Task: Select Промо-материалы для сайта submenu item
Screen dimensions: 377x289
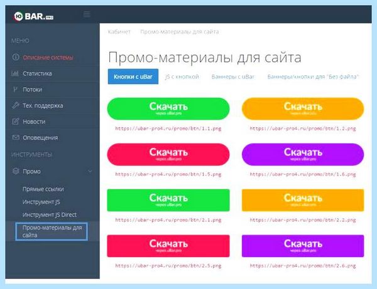Action: click(x=52, y=231)
